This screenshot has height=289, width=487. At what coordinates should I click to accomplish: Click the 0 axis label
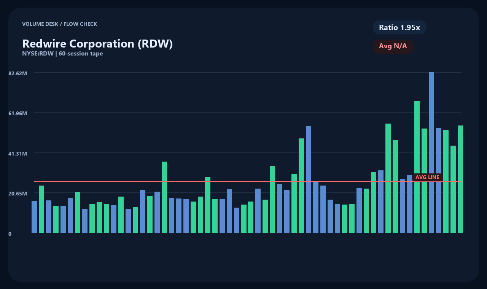(x=10, y=234)
